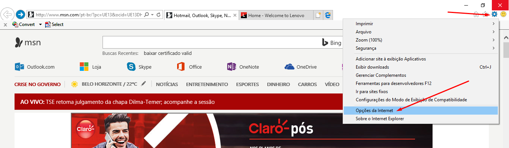Refresh the page with the reload icon
509x148 pixels.
(x=158, y=15)
